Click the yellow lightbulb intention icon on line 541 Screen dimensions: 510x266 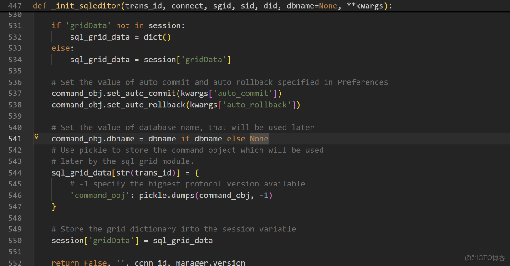[x=36, y=136]
